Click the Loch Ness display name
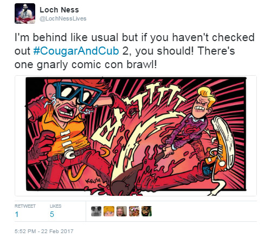 click(59, 10)
